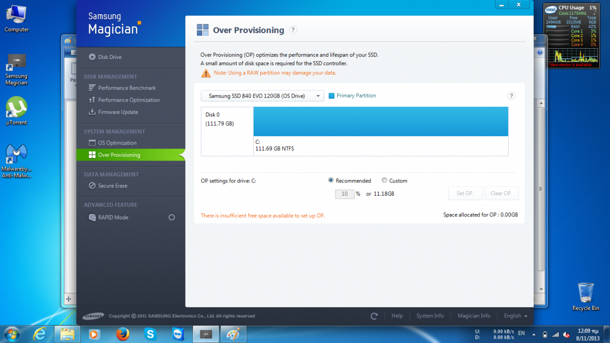Select the Samsung Magician desktop shortcut
This screenshot has height=343, width=610.
coord(16,70)
